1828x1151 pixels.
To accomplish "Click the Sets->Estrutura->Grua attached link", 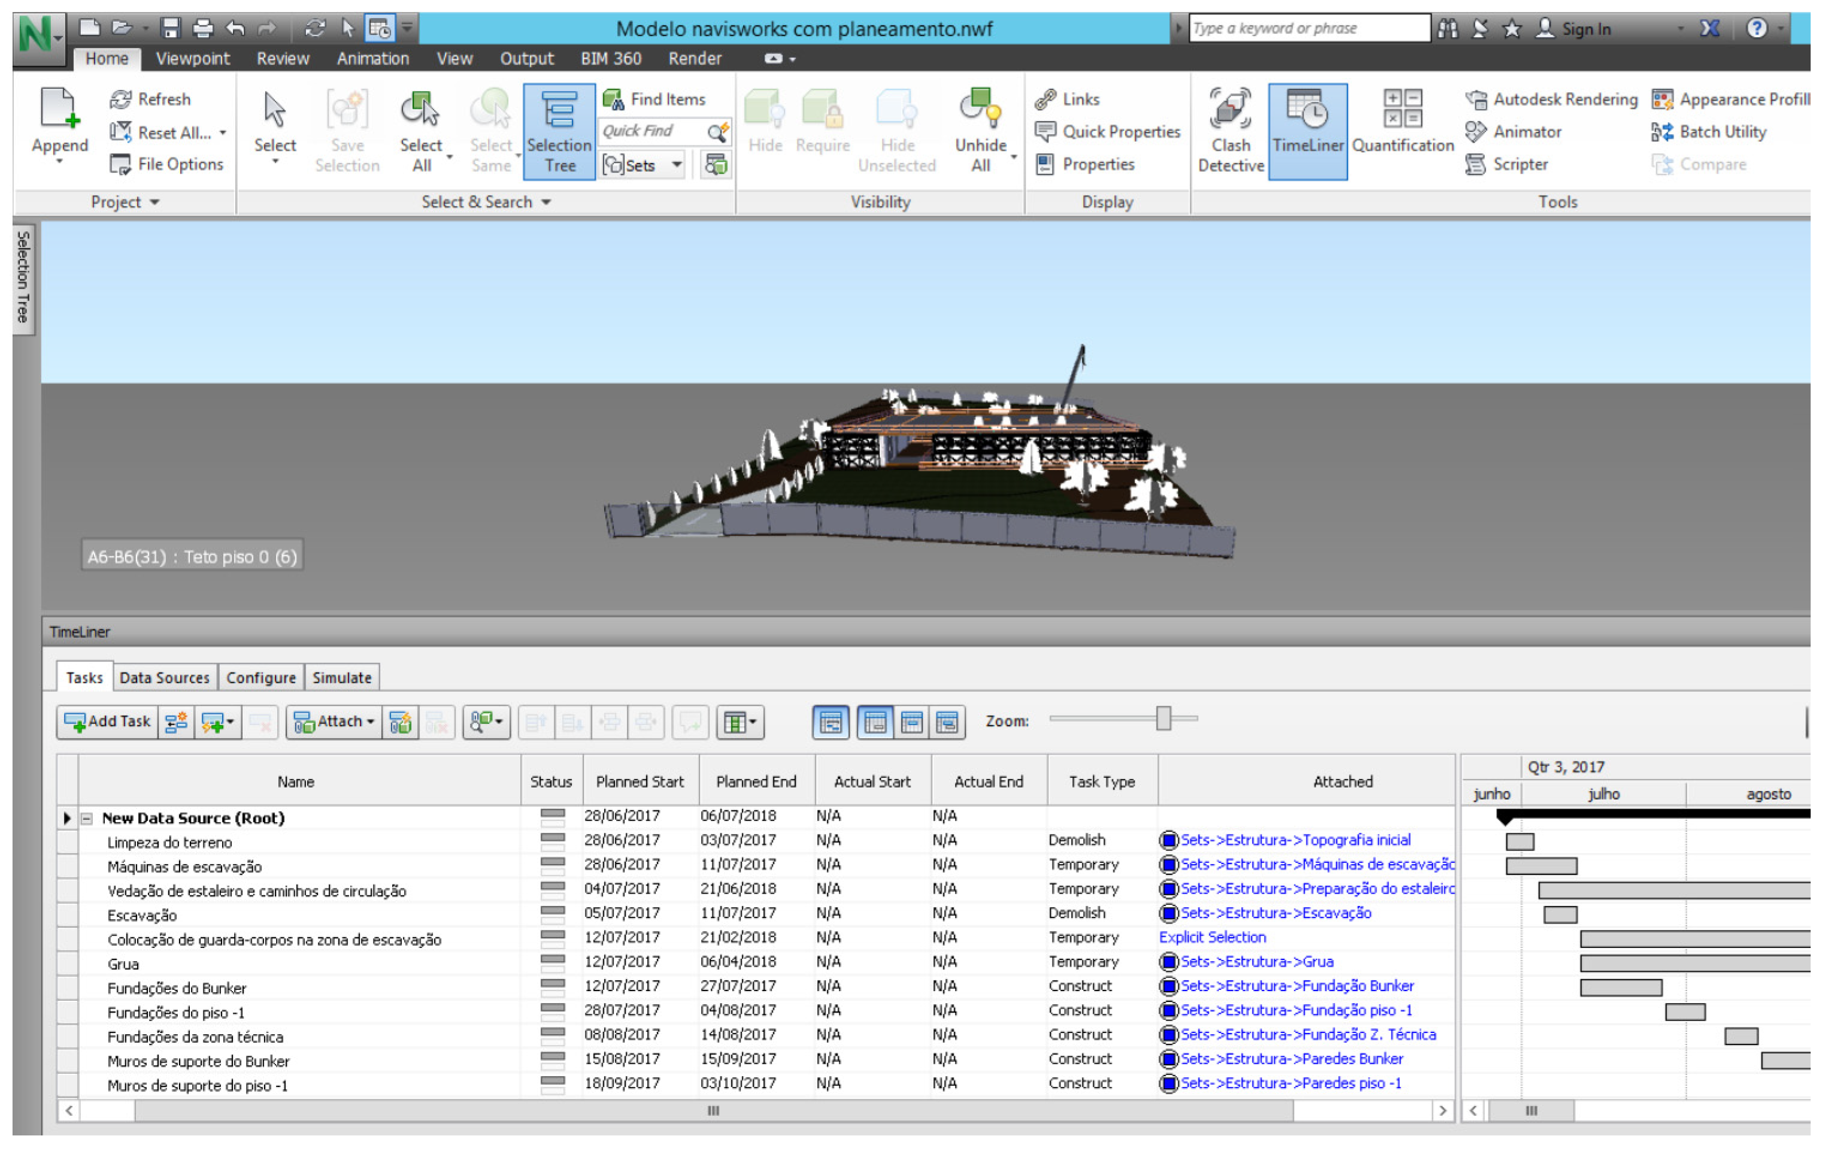I will [x=1256, y=962].
